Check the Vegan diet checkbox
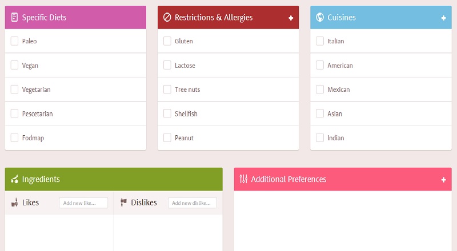The width and height of the screenshot is (457, 251). tap(15, 66)
